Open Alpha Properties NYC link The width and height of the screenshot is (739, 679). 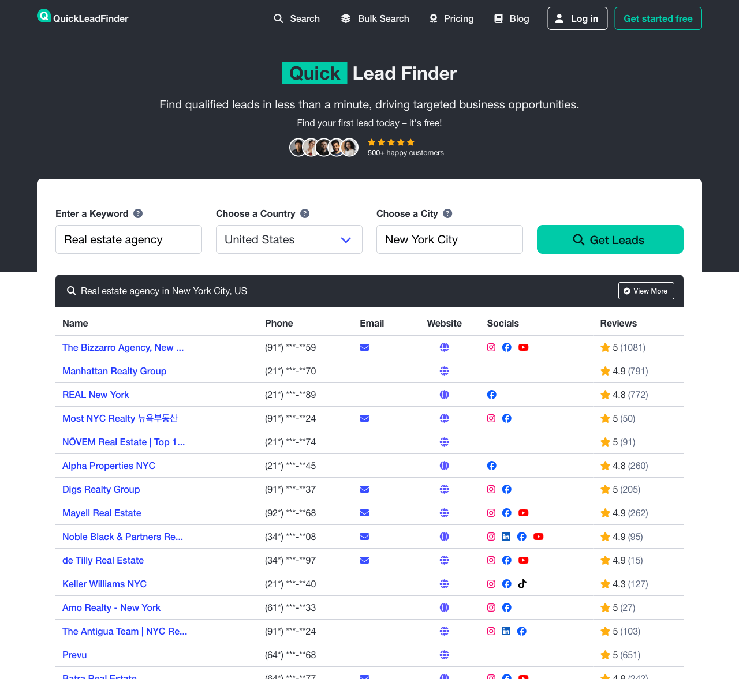point(109,466)
